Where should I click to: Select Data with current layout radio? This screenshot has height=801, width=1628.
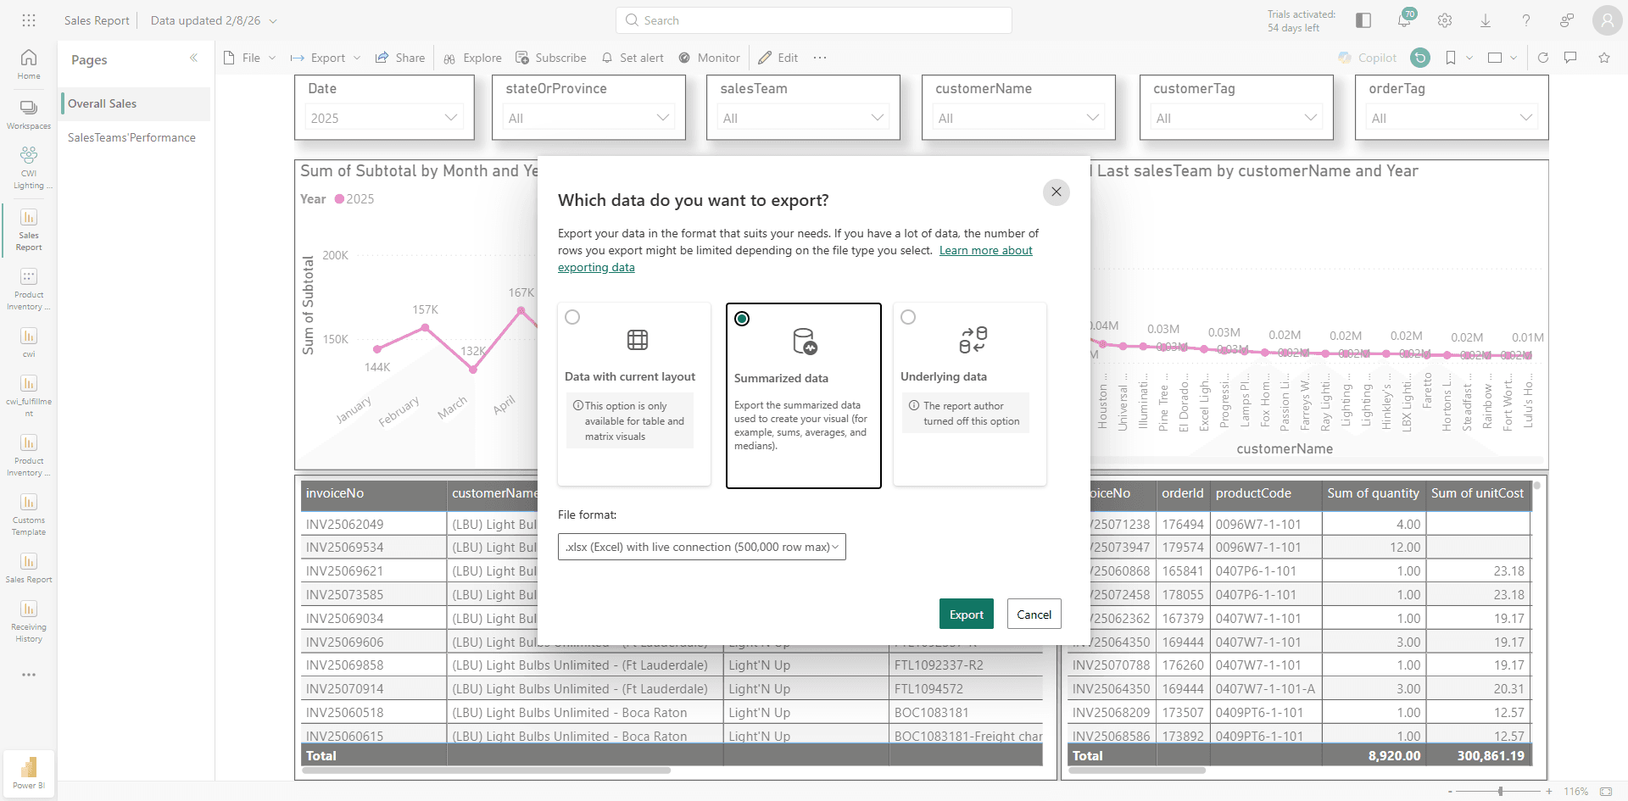click(572, 317)
